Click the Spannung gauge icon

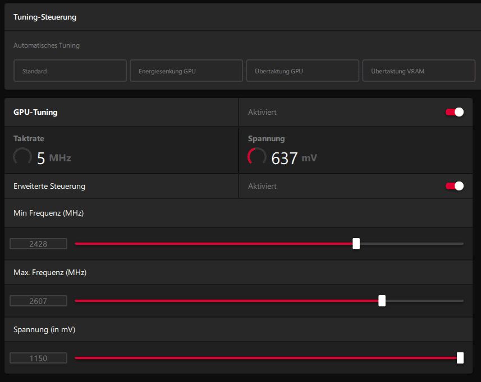[x=256, y=156]
